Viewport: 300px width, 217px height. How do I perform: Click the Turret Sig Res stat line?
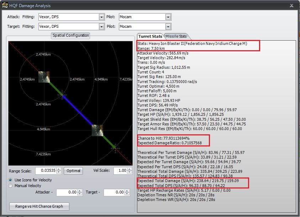[159, 77]
